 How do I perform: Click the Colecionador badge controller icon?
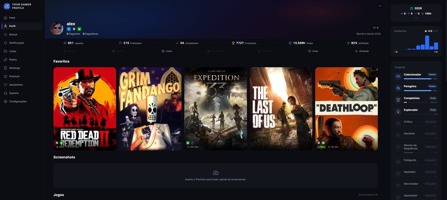click(x=398, y=76)
